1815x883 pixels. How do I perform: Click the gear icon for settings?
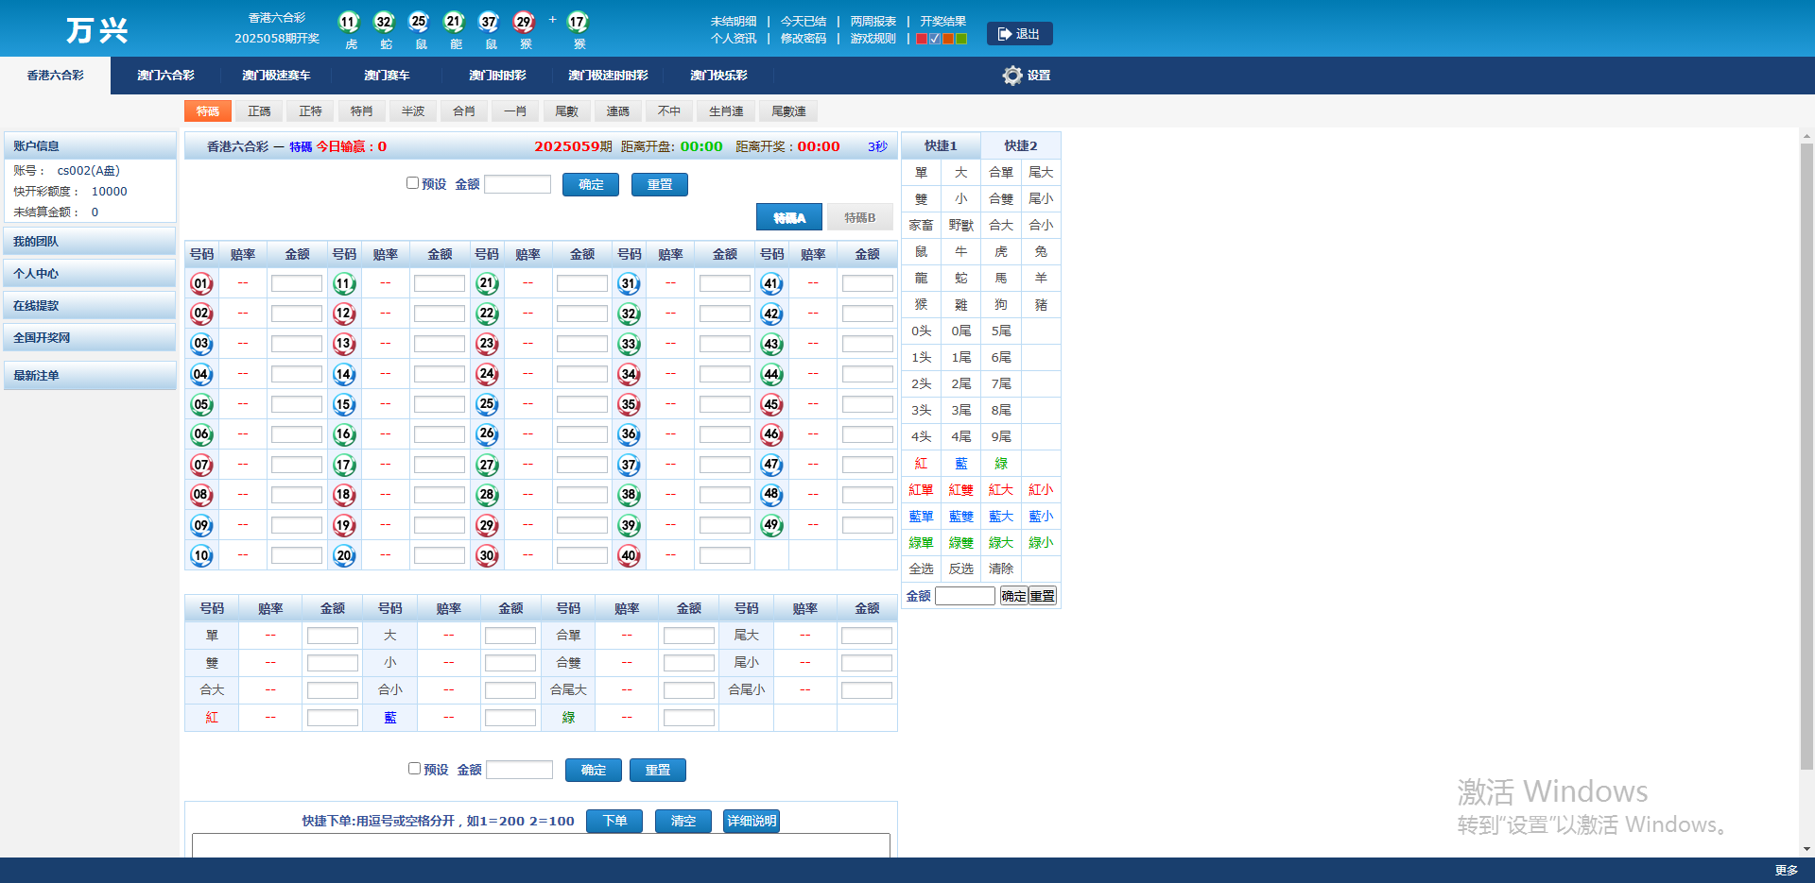[1012, 76]
